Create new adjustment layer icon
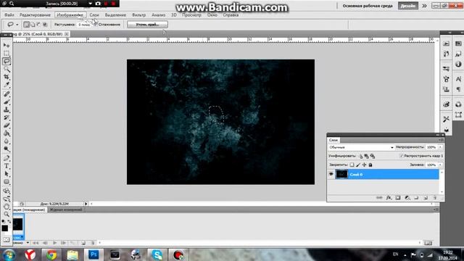 (x=407, y=198)
